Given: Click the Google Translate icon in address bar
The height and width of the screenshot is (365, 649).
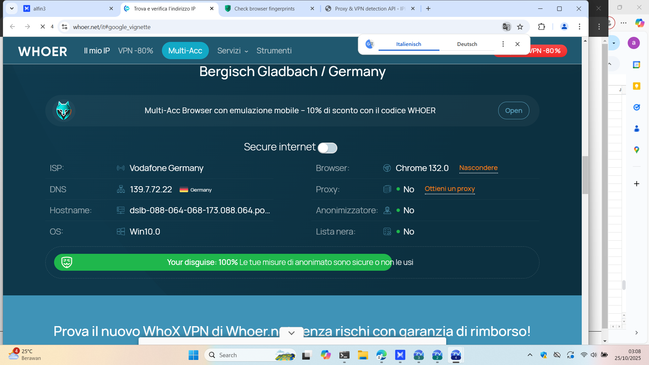Looking at the screenshot, I should click(506, 27).
